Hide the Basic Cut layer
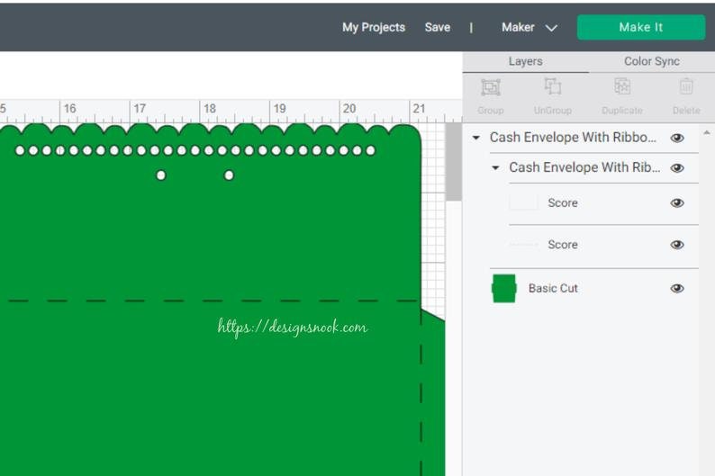 677,288
